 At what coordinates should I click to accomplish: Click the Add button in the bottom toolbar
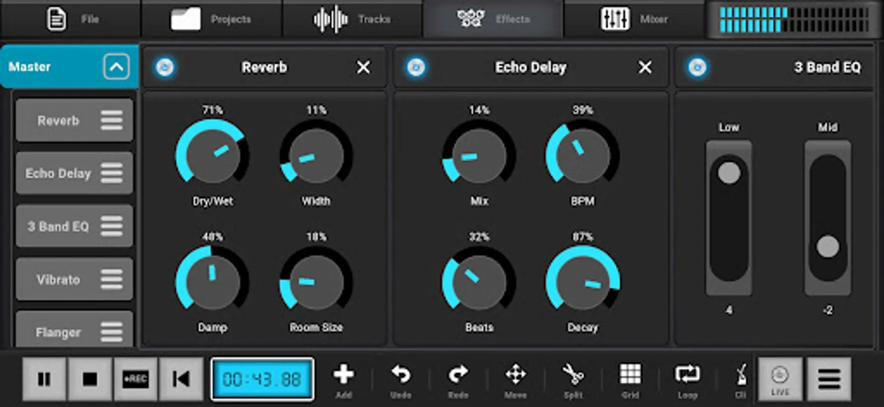(344, 377)
